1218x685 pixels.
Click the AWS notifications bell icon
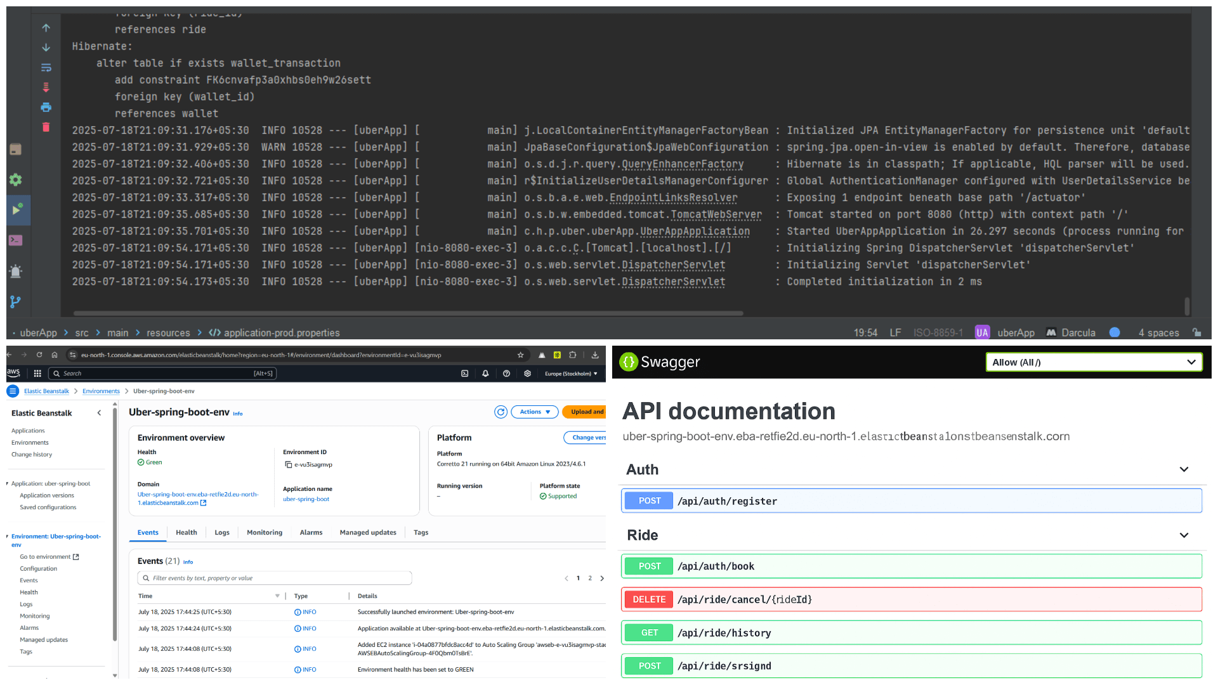(x=485, y=374)
